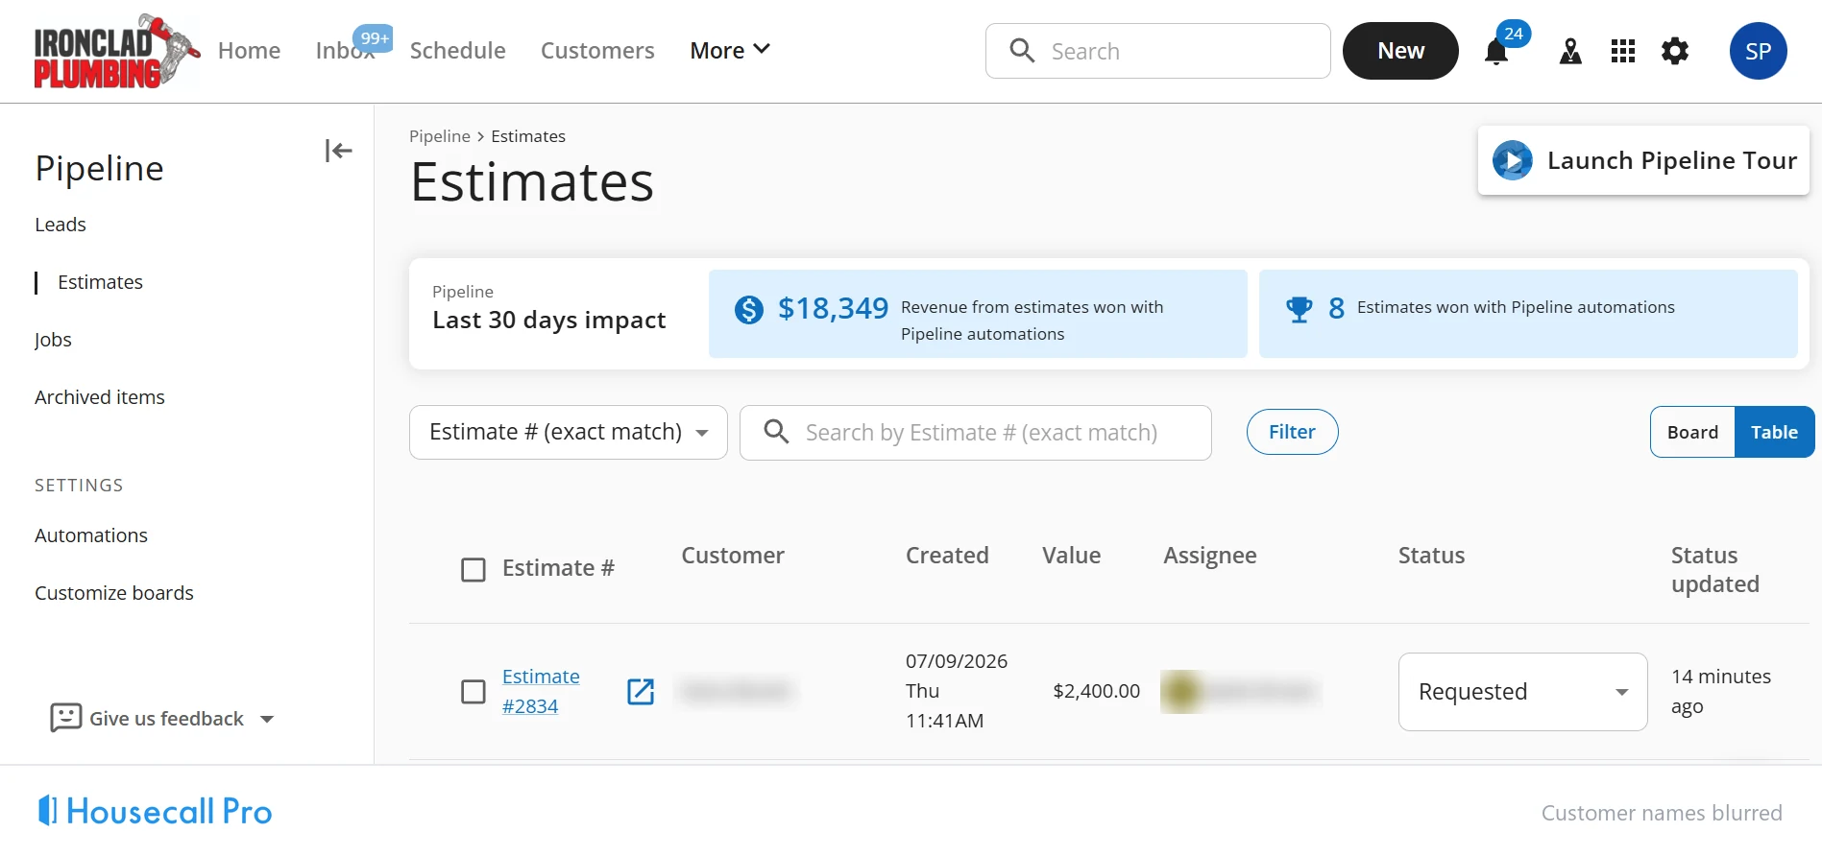Switch to Board view
This screenshot has width=1822, height=856.
tap(1692, 432)
